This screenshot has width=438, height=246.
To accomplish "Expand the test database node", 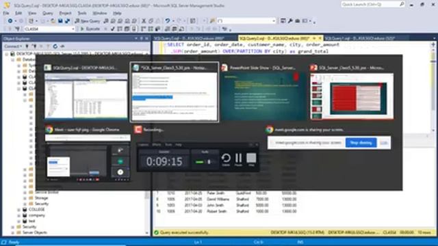I will point(18,221).
